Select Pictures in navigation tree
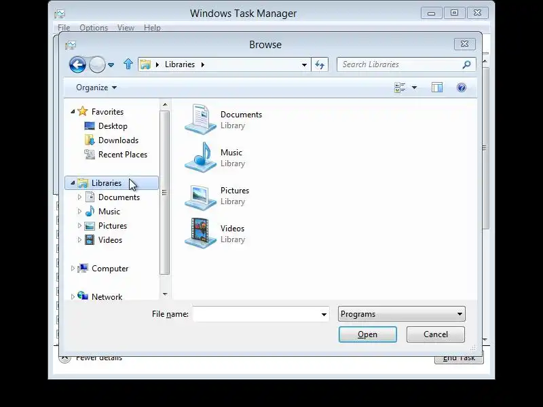543x407 pixels. click(113, 226)
